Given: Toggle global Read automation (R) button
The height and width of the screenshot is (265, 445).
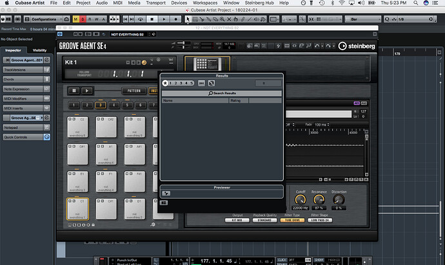Looking at the screenshot, I should click(90, 19).
